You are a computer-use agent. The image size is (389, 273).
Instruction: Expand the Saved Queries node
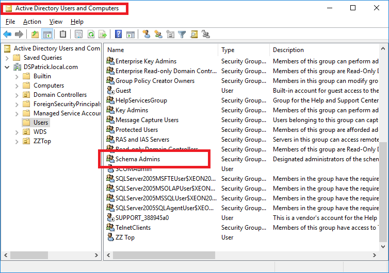click(7, 58)
